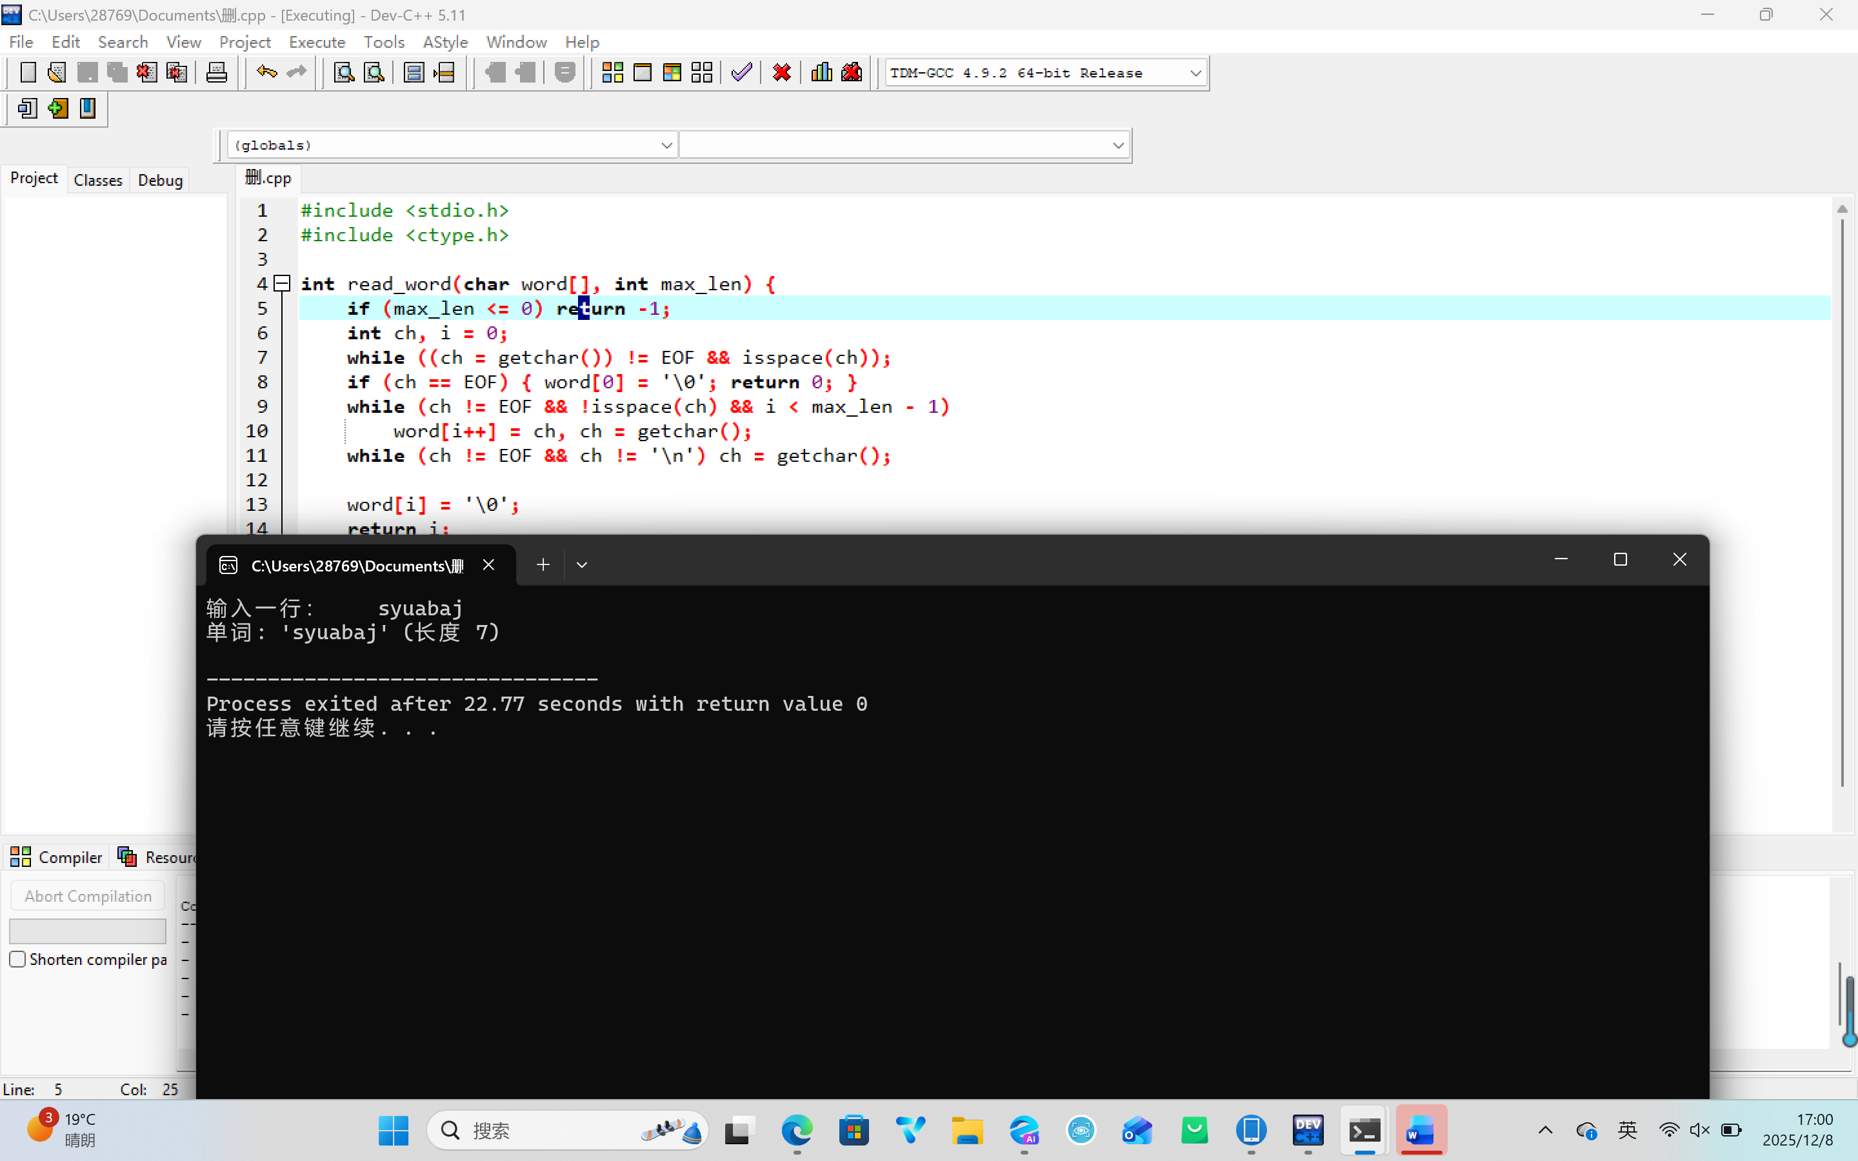Click the editor vertical scrollbar up arrow
Viewport: 1858px width, 1161px height.
point(1842,209)
